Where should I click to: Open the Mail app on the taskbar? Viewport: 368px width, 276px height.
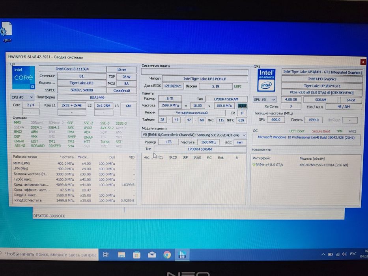[x=152, y=255]
